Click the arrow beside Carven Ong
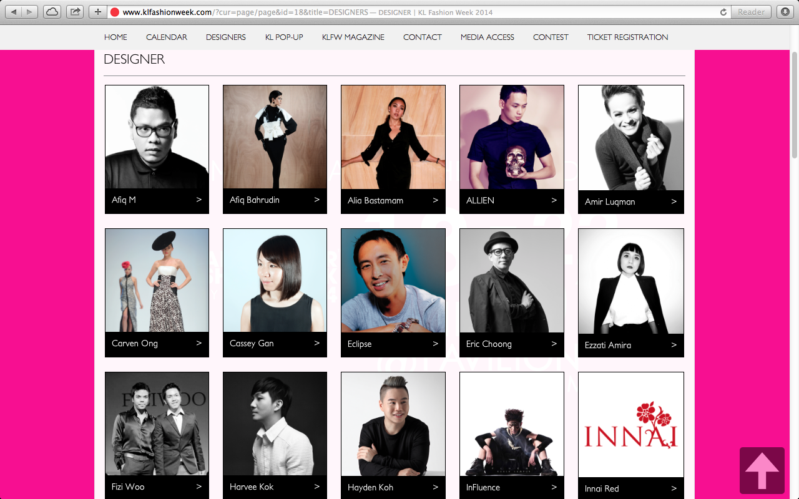The height and width of the screenshot is (499, 799). click(x=199, y=343)
